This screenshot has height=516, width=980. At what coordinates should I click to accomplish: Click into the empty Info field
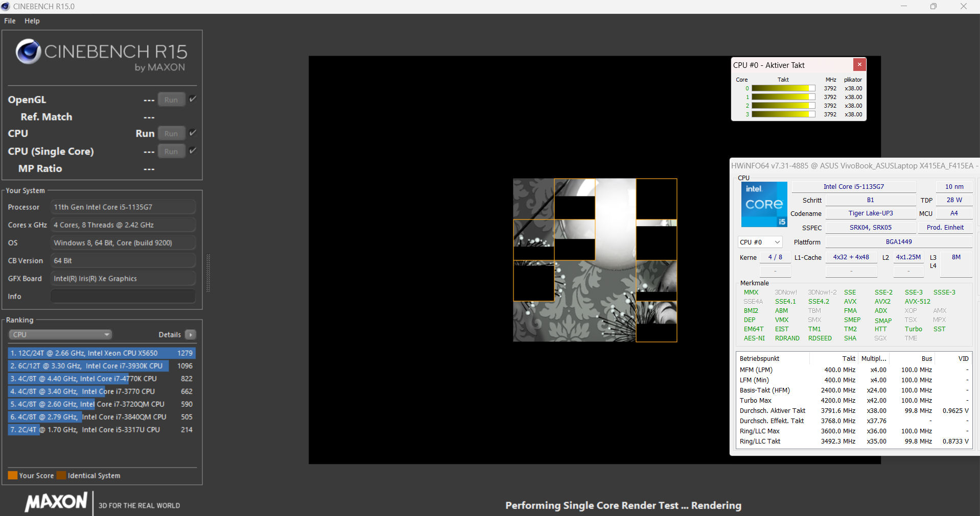pos(123,297)
